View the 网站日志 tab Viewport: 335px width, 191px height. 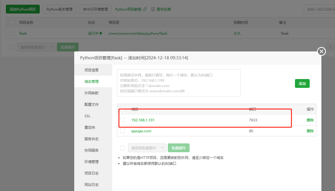point(93,185)
